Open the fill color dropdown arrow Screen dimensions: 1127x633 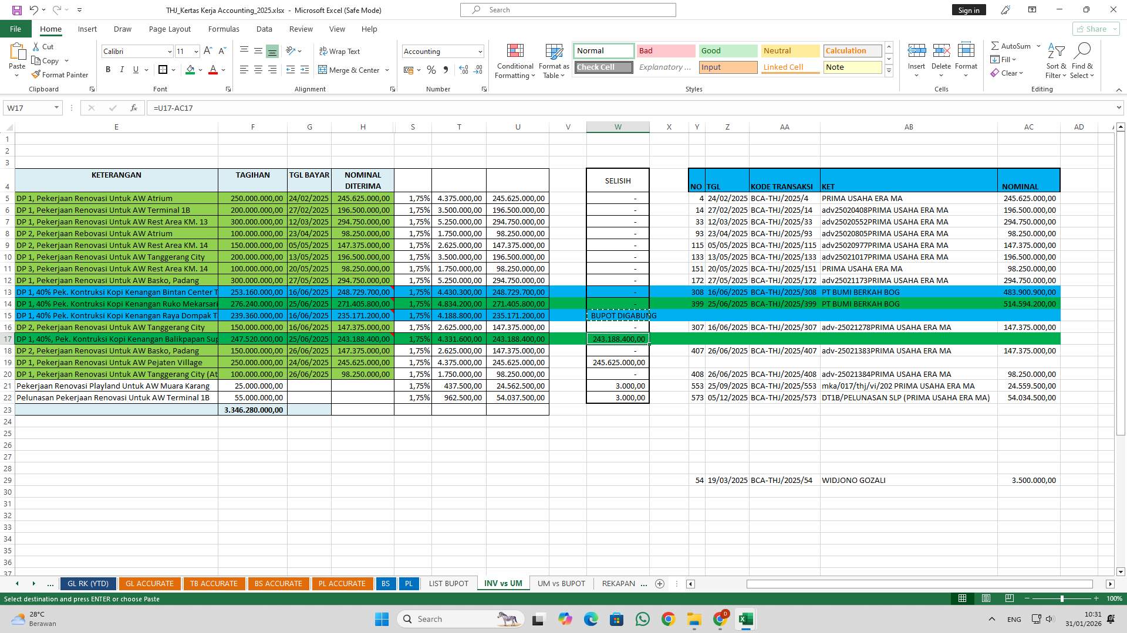click(199, 70)
